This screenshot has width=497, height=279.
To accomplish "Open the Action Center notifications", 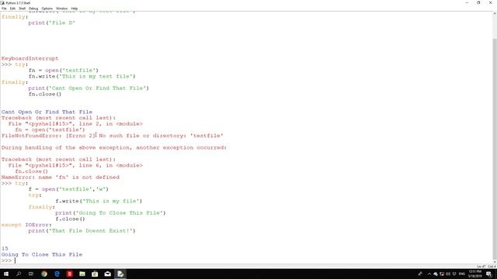I will [x=488, y=274].
